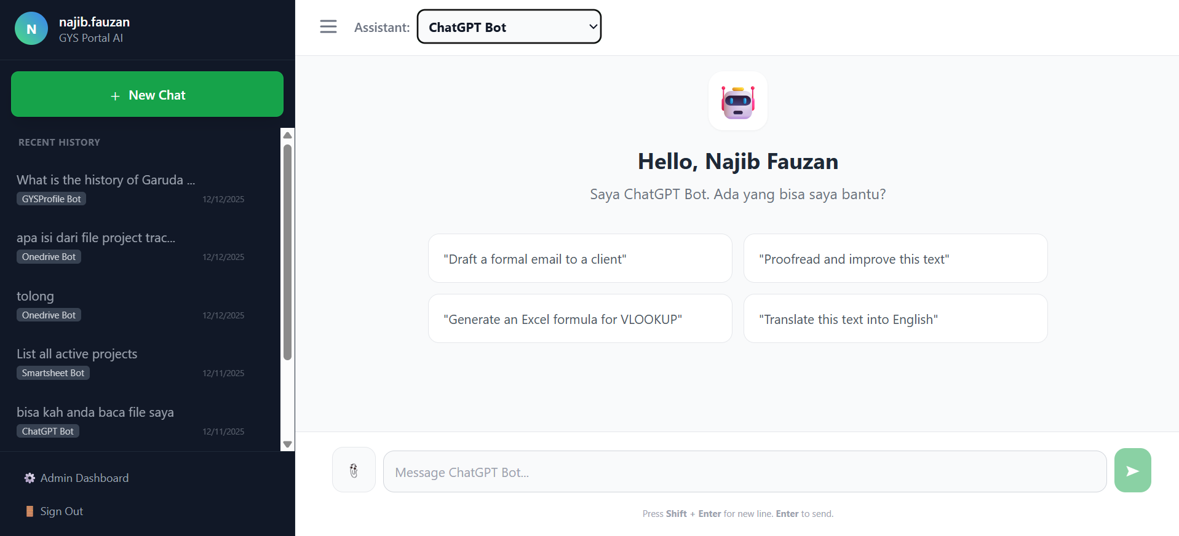Open the 'List all active projects' chat
The image size is (1179, 536).
tap(77, 354)
